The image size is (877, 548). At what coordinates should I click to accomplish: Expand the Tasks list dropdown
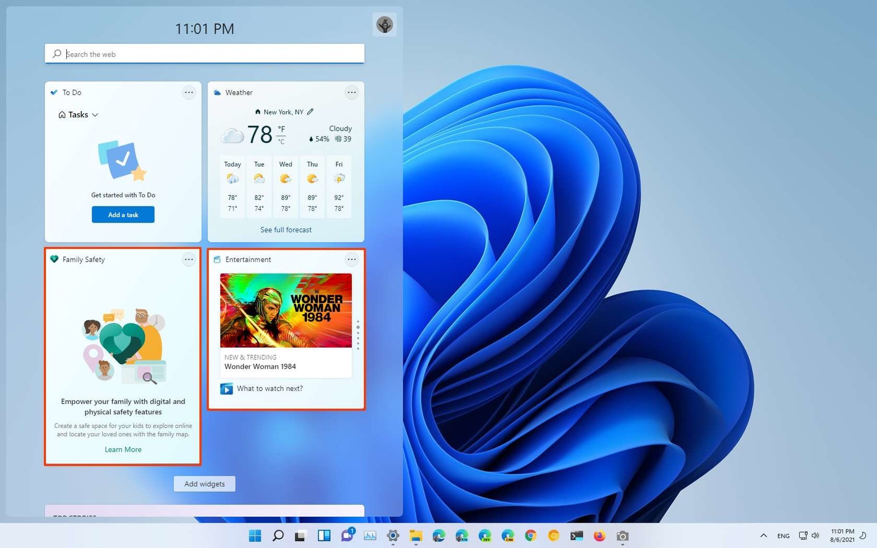pos(78,115)
